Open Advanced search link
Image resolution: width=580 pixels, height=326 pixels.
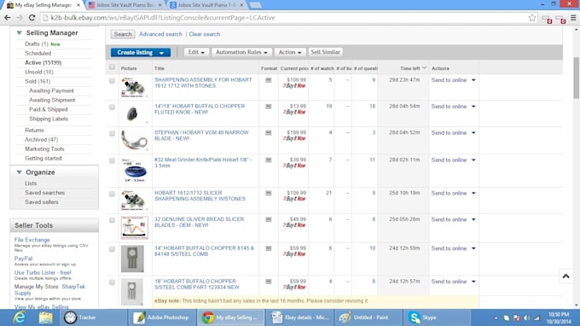click(x=160, y=34)
